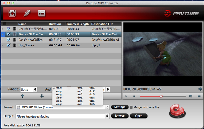The height and width of the screenshot is (129, 204).
Task: Click the red convert start button
Action: click(177, 112)
